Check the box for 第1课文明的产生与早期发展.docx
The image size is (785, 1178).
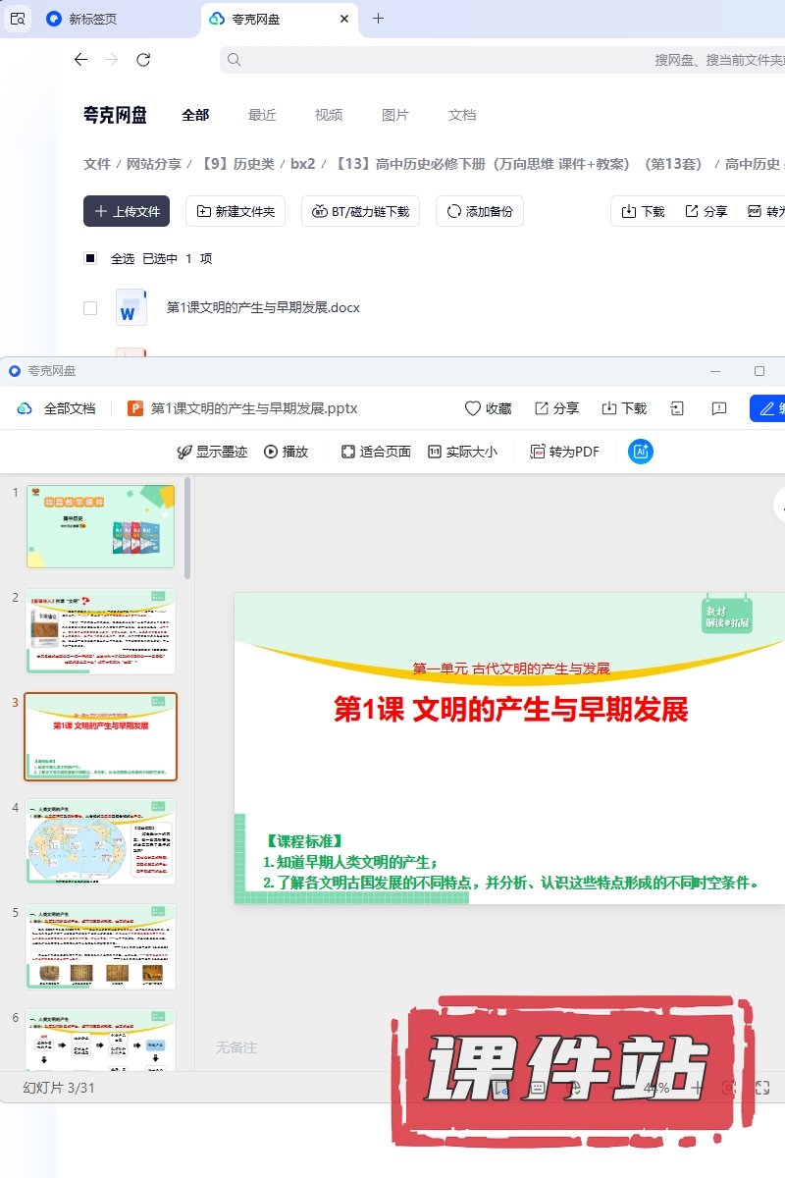point(90,307)
